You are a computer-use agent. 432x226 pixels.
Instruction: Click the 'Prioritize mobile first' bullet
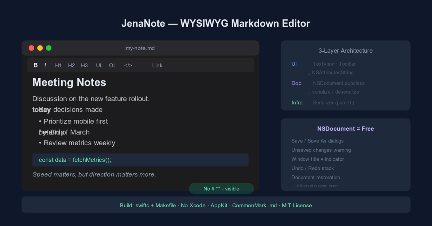(73, 121)
